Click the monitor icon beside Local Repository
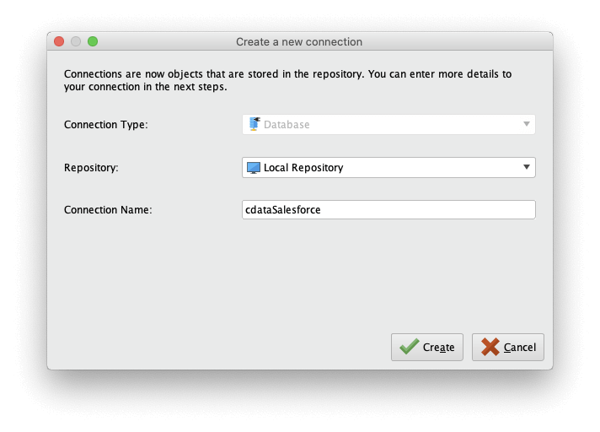Screen dimensions: 600x432 click(253, 167)
